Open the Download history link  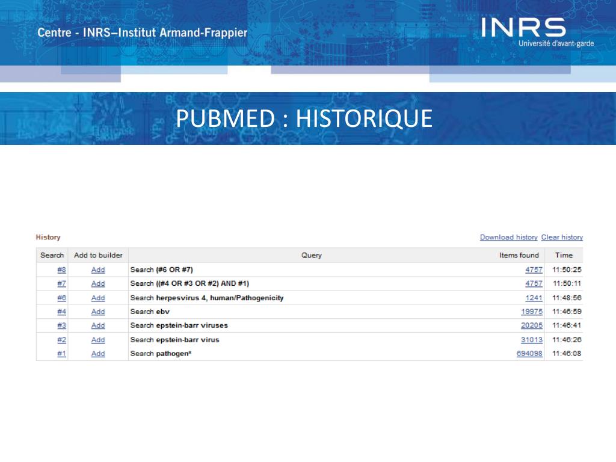508,237
